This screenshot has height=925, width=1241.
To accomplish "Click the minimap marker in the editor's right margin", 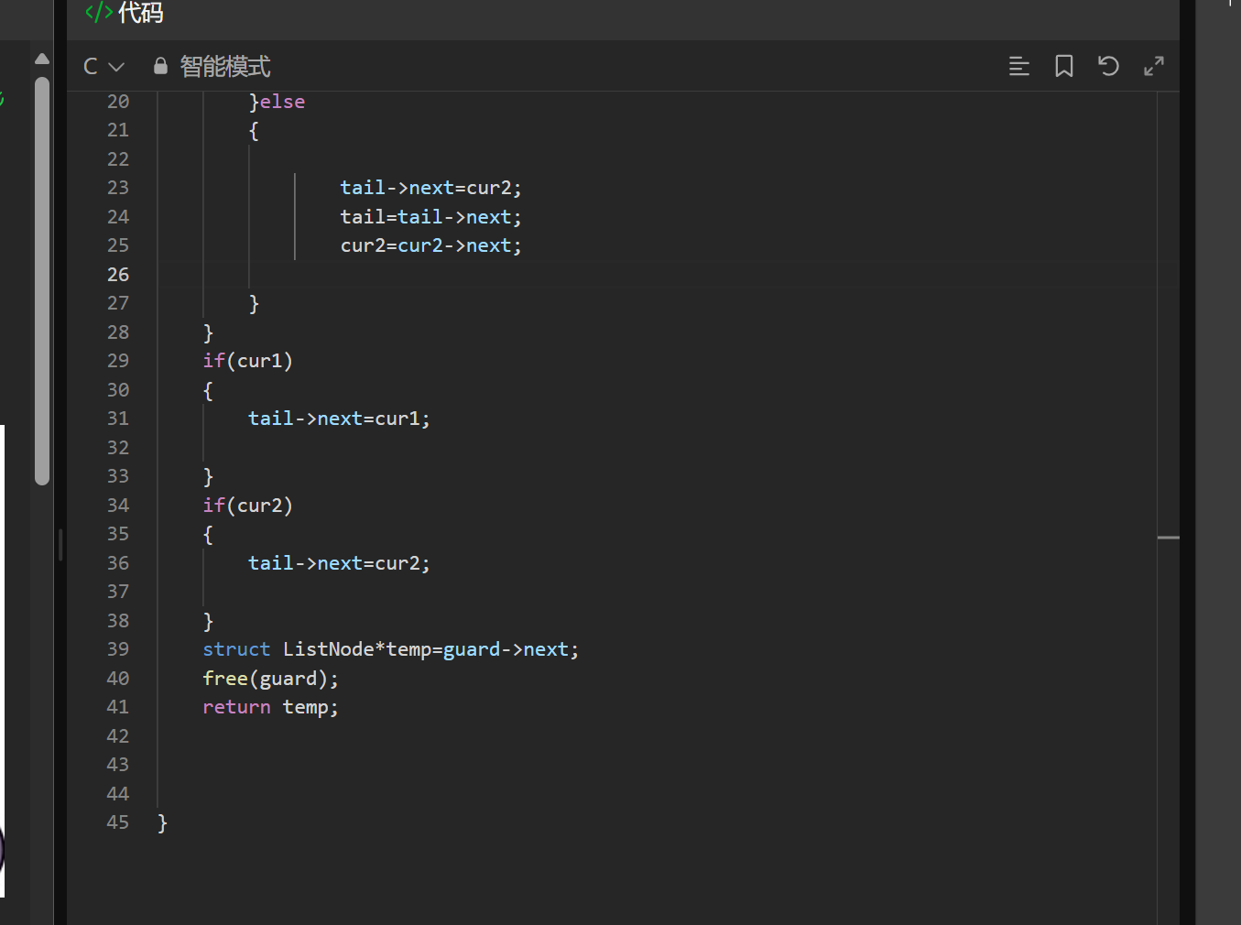I will [x=1169, y=538].
